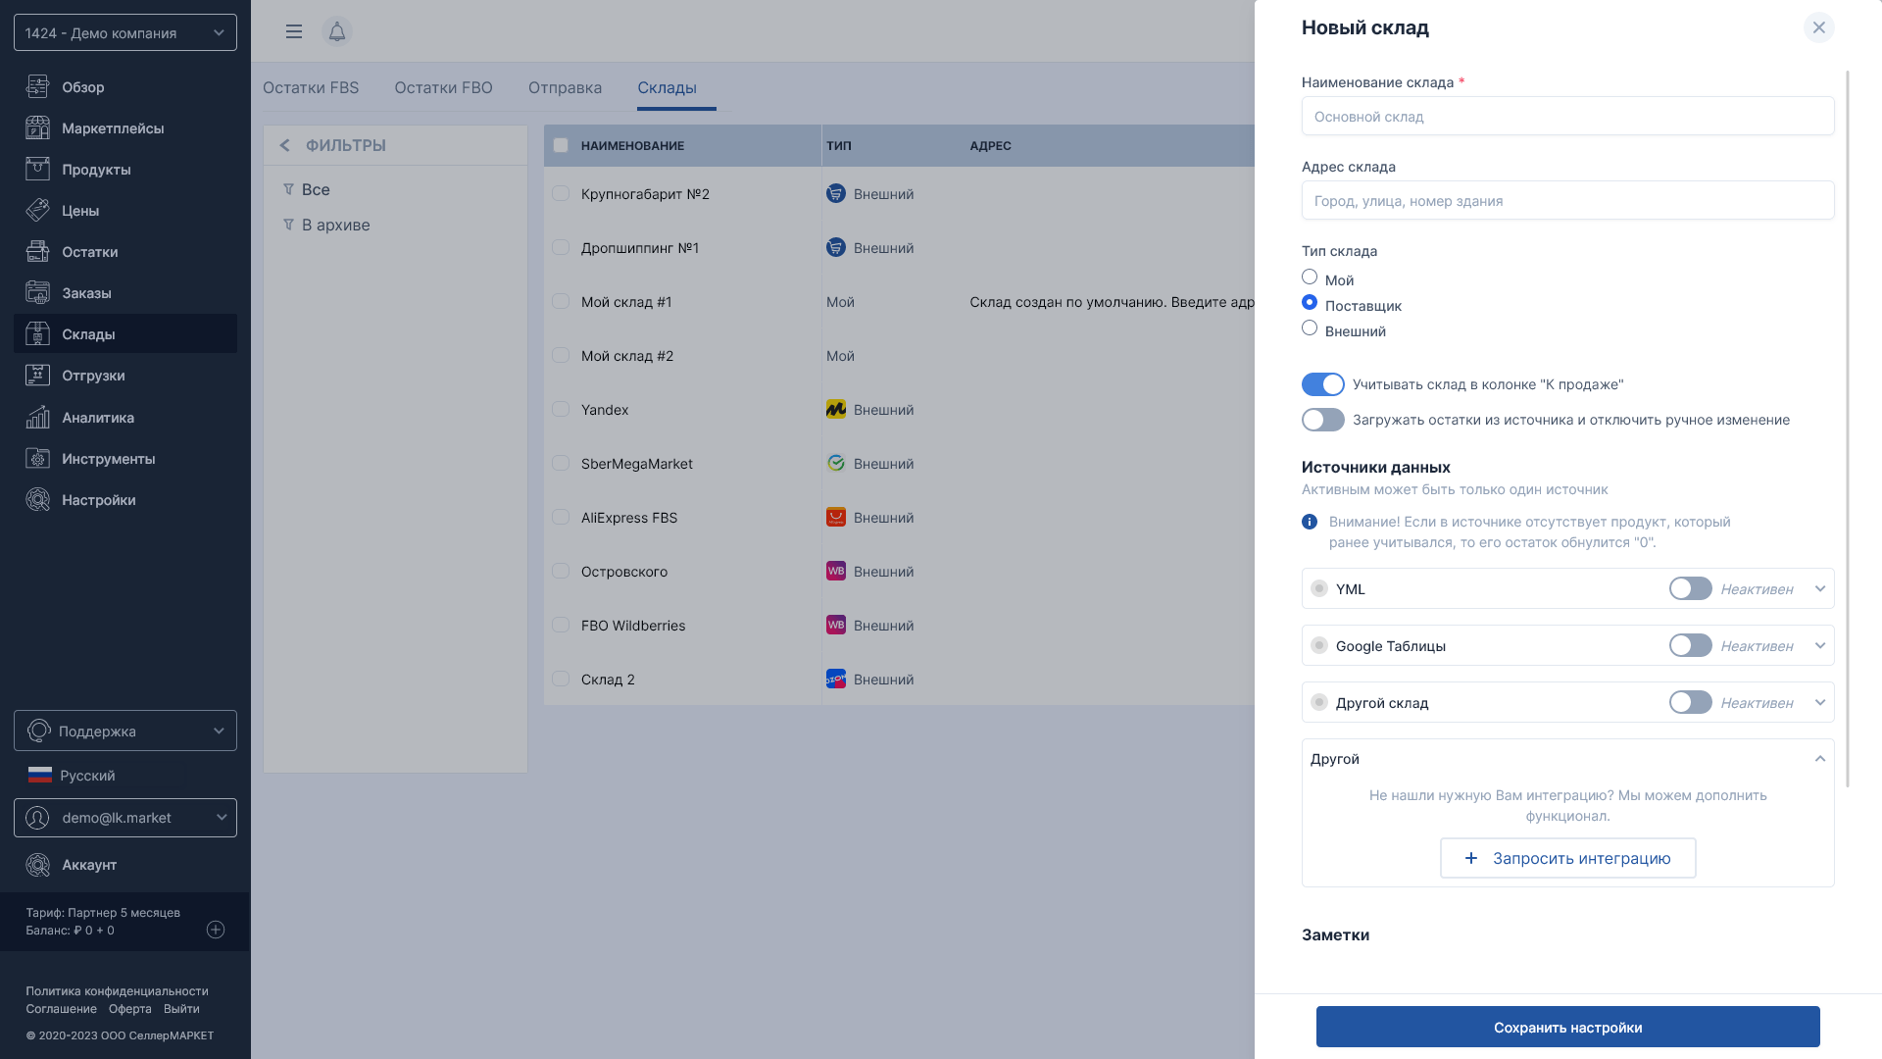Open the Обзор sidebar icon
The image size is (1882, 1059).
pos(37,87)
